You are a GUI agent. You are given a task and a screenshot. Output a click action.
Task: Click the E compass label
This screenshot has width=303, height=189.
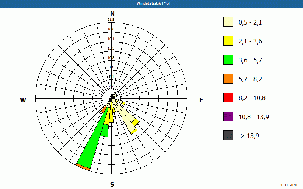pyautogui.click(x=201, y=100)
